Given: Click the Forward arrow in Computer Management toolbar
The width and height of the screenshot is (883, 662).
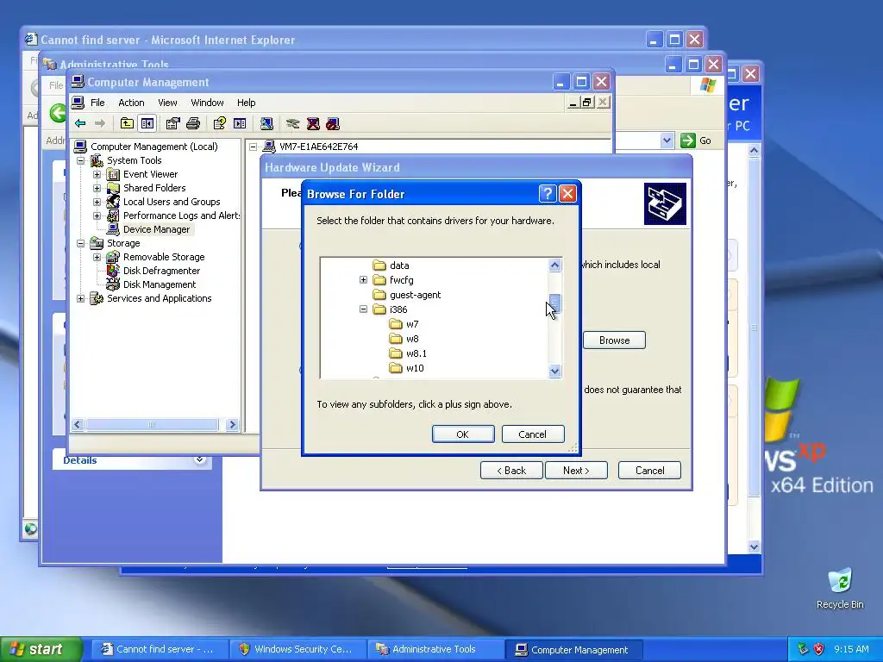Looking at the screenshot, I should point(100,123).
